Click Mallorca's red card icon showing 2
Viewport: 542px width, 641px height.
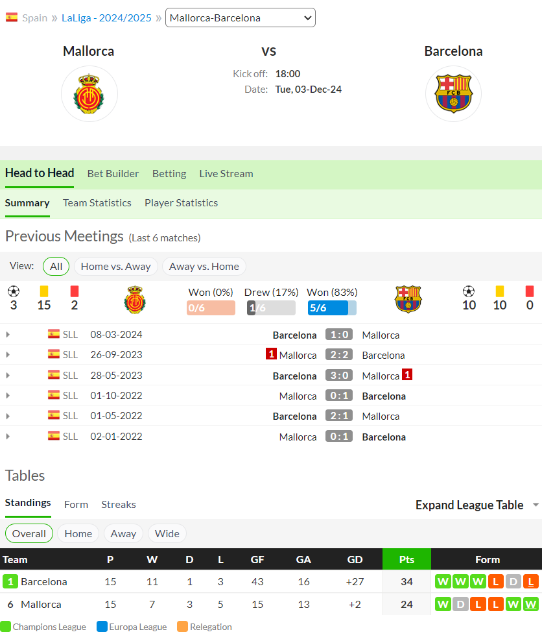[75, 291]
